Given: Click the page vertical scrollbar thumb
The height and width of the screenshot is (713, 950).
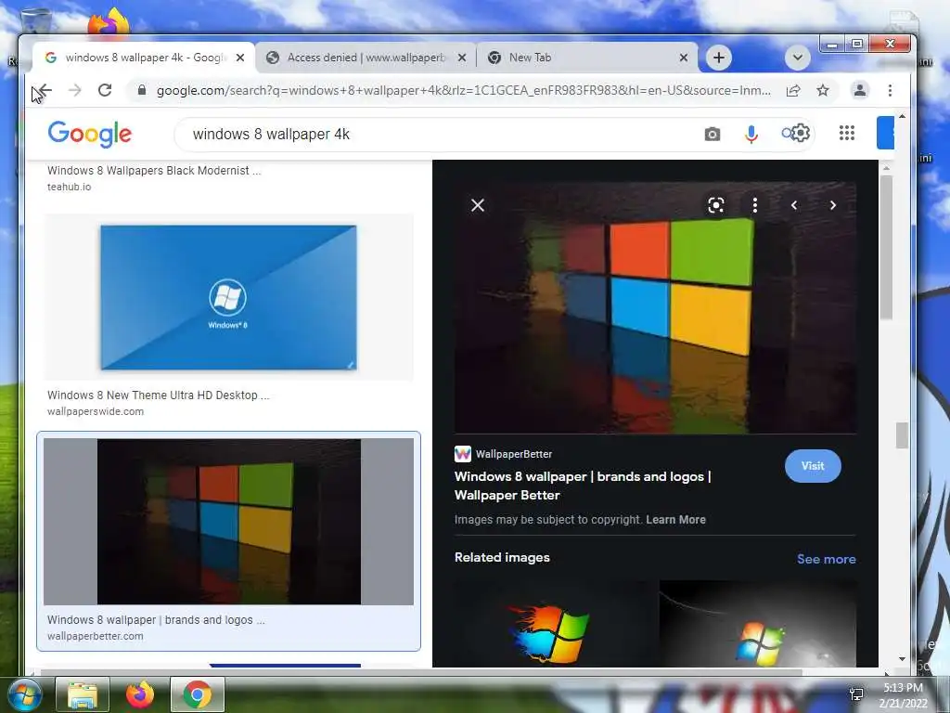Looking at the screenshot, I should pyautogui.click(x=902, y=435).
